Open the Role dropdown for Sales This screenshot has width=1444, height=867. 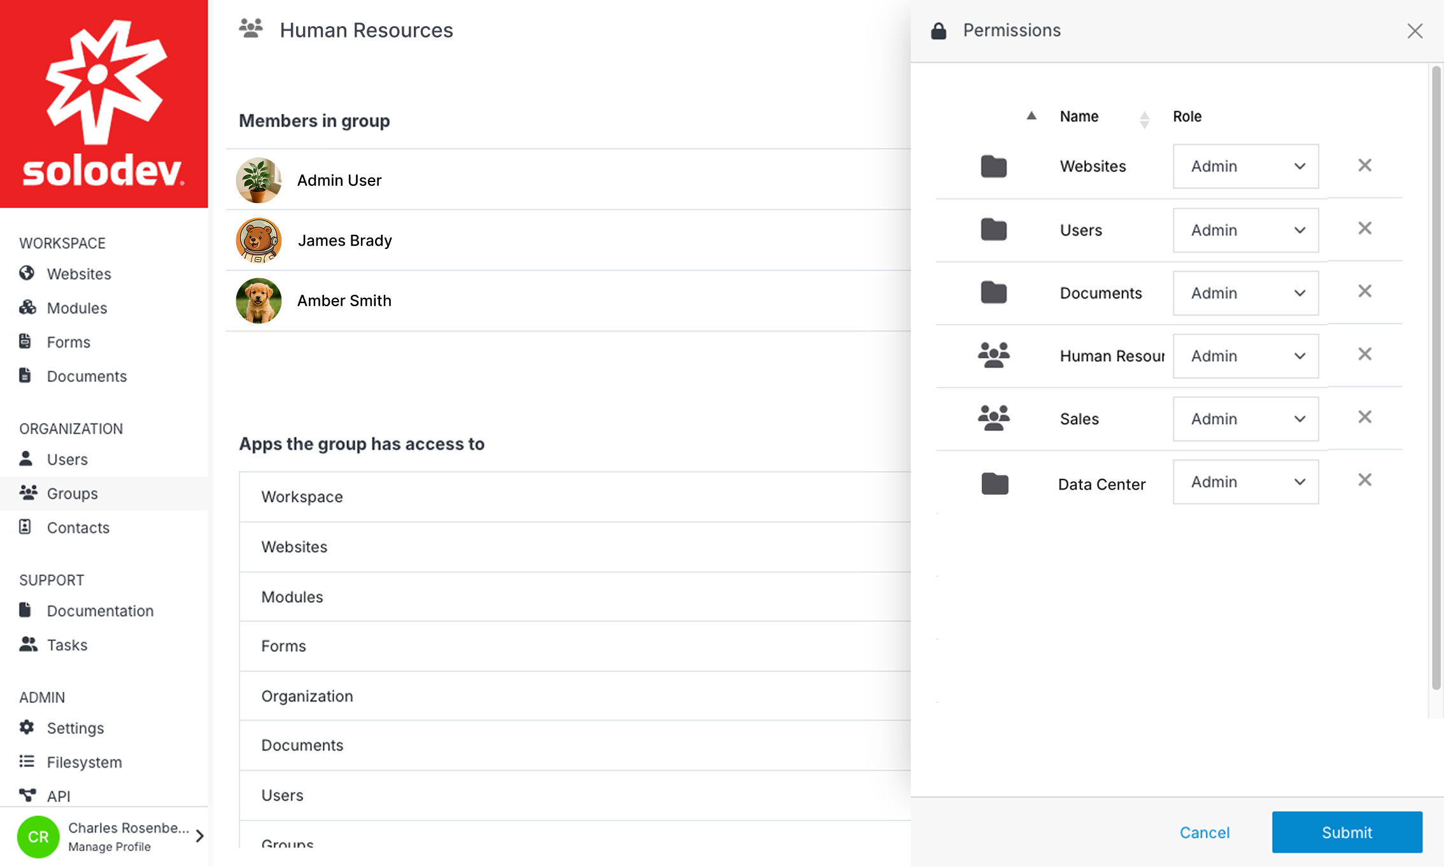tap(1245, 419)
